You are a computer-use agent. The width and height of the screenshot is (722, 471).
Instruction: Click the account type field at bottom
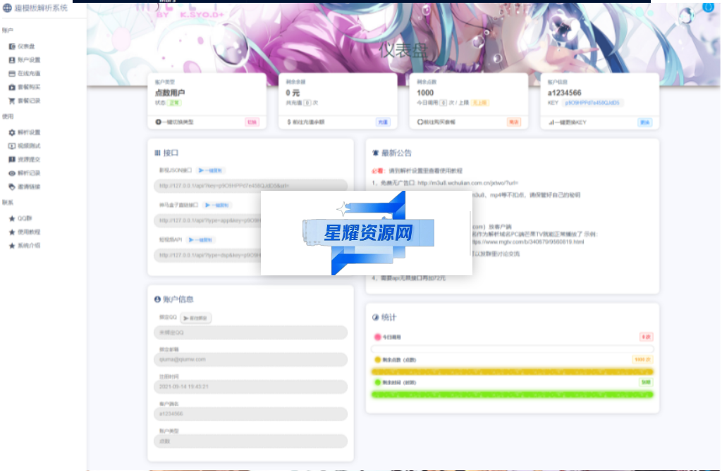coord(250,441)
